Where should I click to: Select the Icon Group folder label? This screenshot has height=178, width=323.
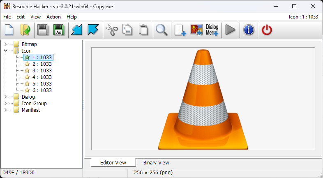pos(34,104)
